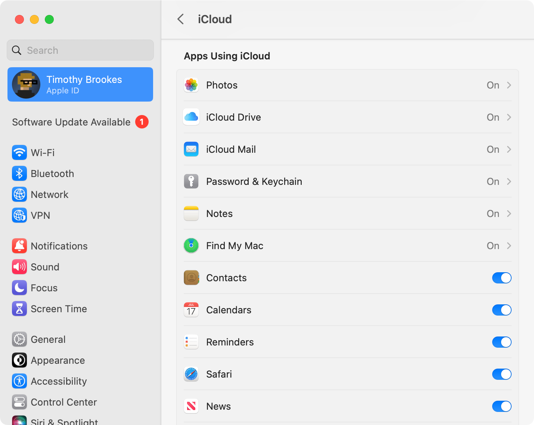This screenshot has width=534, height=425.
Task: Select the Accessibility sidebar icon
Action: pos(19,381)
